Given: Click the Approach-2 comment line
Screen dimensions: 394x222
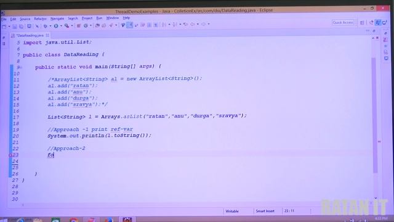Looking at the screenshot, I should (66, 148).
